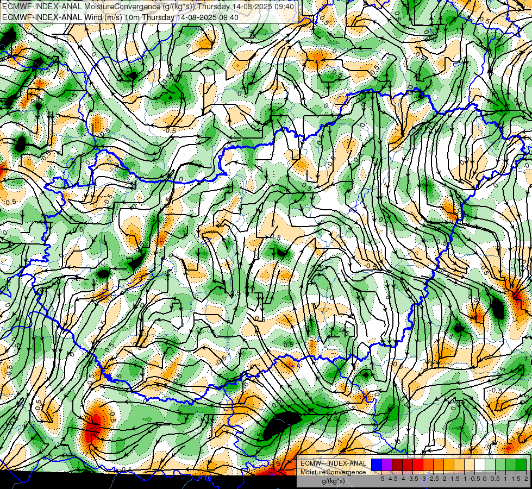
Task: Click the ECMWF-INDEX-ANAL label in the legend box
Action: [333, 463]
